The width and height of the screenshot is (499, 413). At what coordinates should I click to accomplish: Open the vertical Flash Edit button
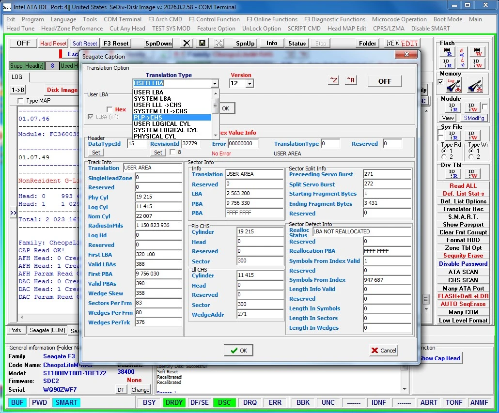click(462, 58)
